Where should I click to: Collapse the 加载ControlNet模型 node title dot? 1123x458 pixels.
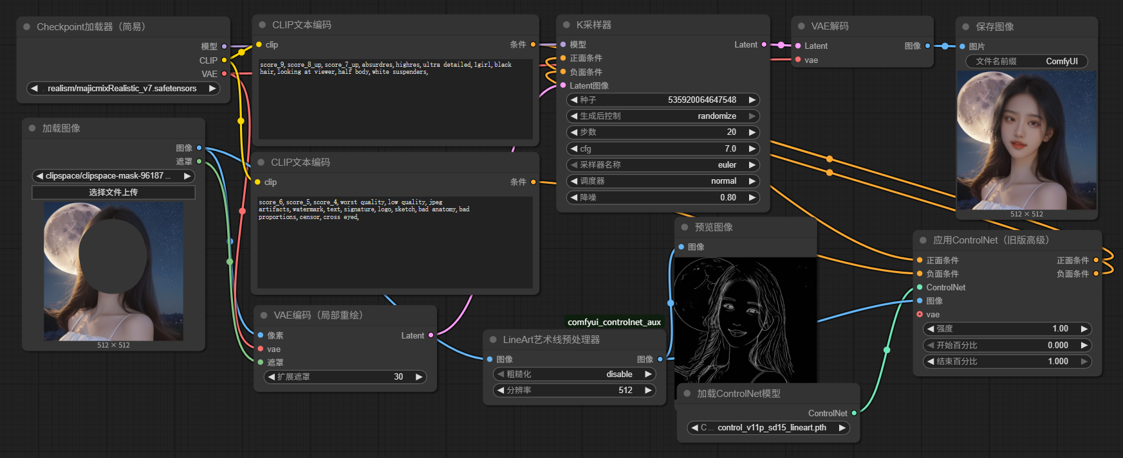coord(687,394)
